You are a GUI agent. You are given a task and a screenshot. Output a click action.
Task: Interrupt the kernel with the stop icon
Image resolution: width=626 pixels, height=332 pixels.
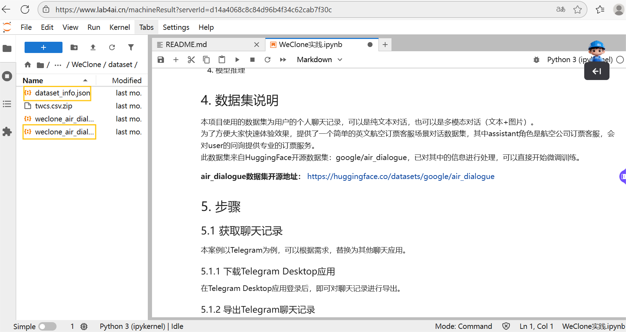pyautogui.click(x=252, y=60)
